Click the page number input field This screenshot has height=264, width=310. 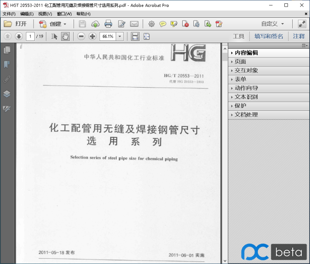tap(30, 36)
